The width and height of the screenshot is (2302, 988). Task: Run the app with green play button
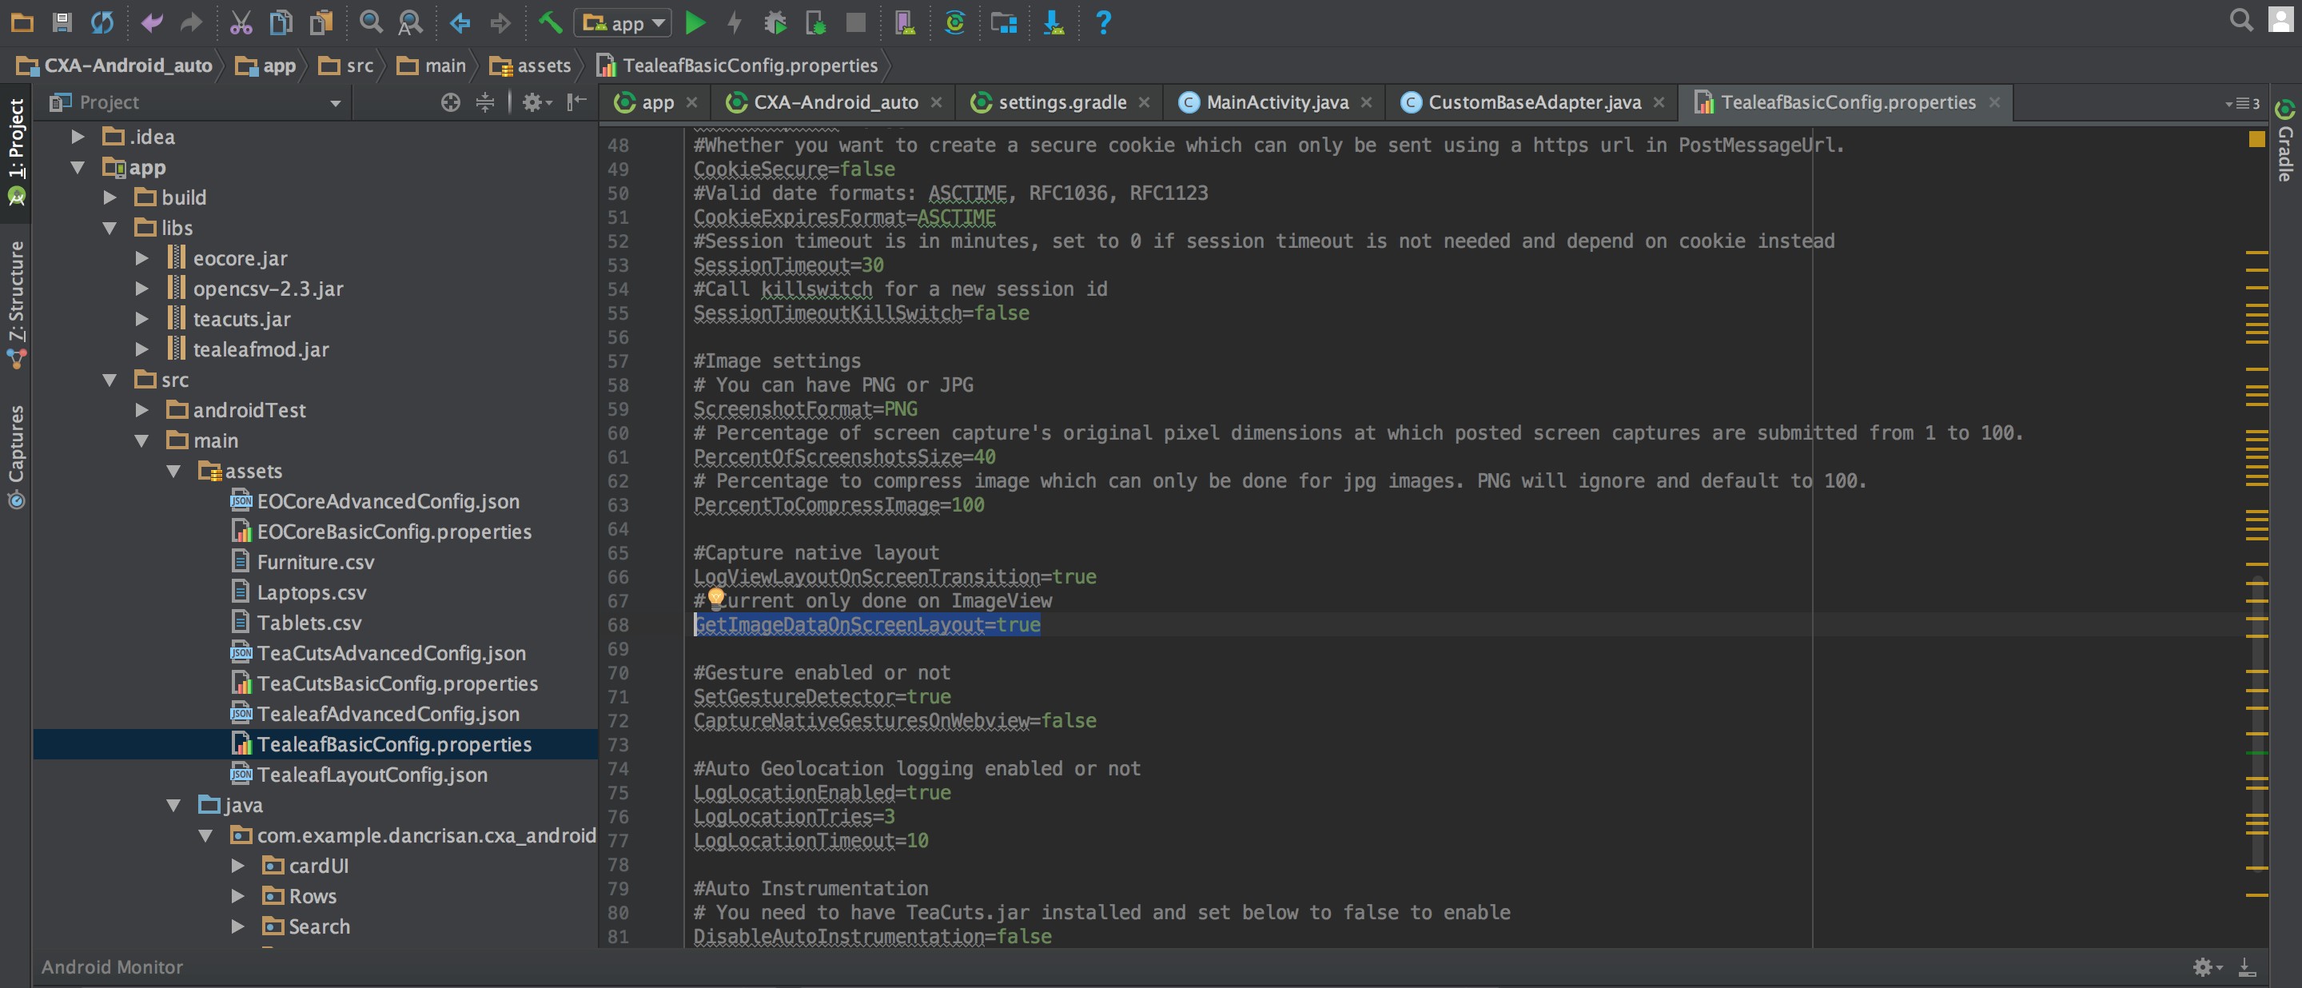[x=695, y=22]
